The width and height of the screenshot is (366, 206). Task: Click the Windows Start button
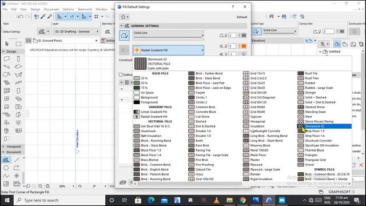click(7, 200)
